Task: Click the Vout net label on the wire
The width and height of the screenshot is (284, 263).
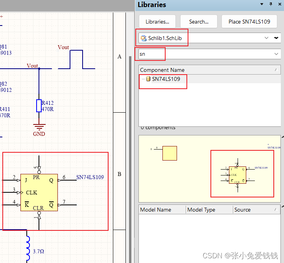Action: tap(32, 66)
